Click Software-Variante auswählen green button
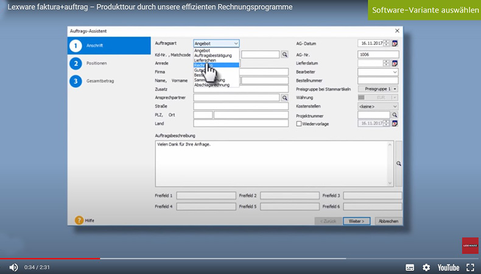 [424, 10]
